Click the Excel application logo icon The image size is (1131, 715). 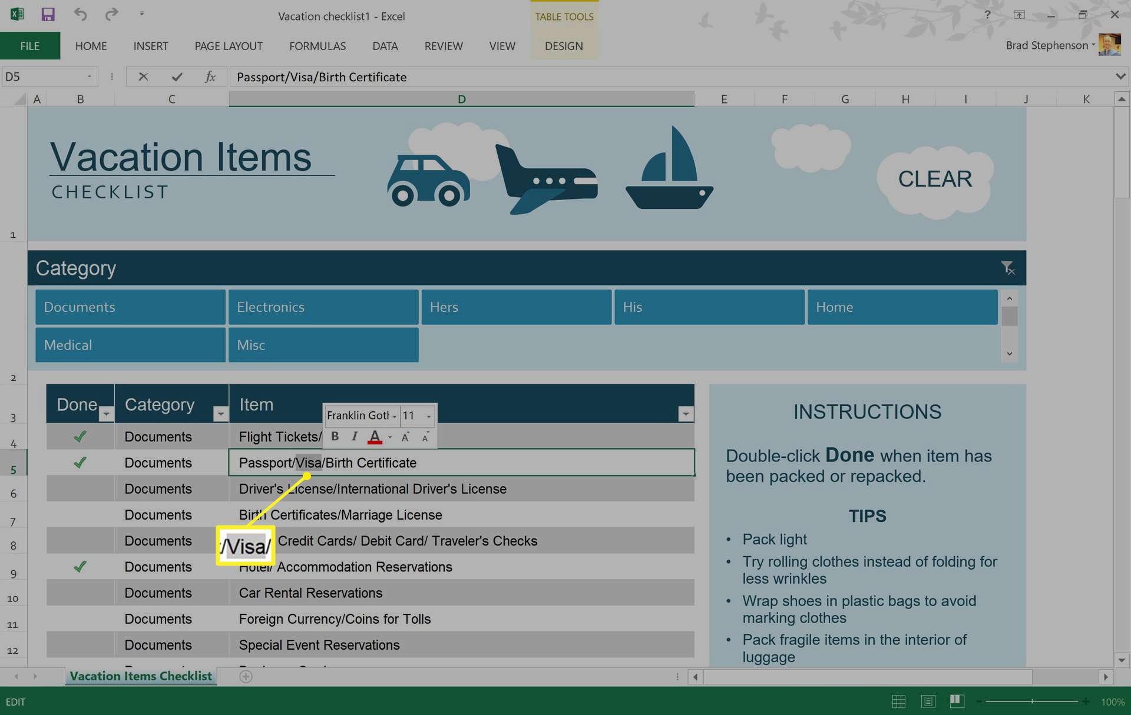[17, 14]
